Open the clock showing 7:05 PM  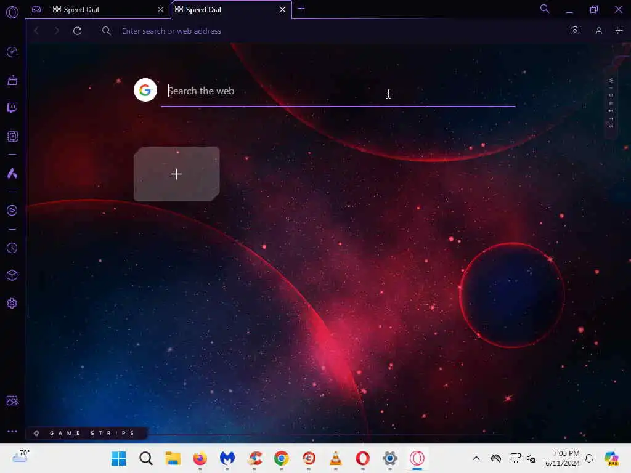coord(563,458)
